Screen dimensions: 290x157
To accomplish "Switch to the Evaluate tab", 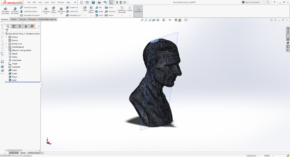I will [x=23, y=20].
